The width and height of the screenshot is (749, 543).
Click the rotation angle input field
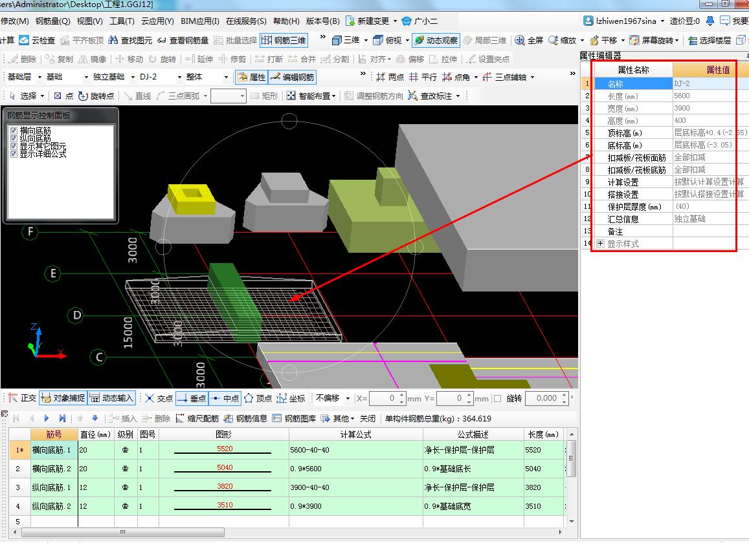pyautogui.click(x=546, y=398)
